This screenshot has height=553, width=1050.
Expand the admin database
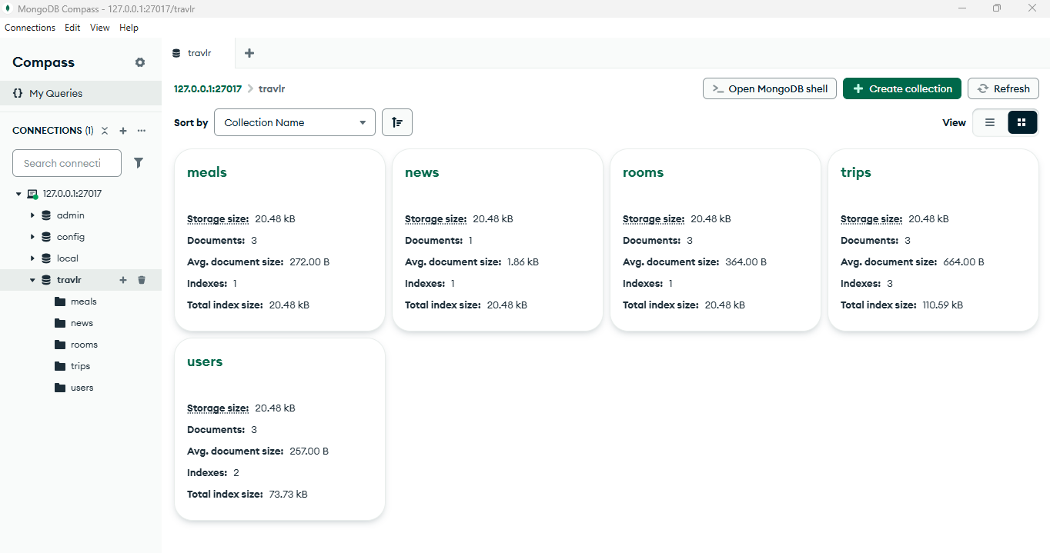[x=32, y=215]
